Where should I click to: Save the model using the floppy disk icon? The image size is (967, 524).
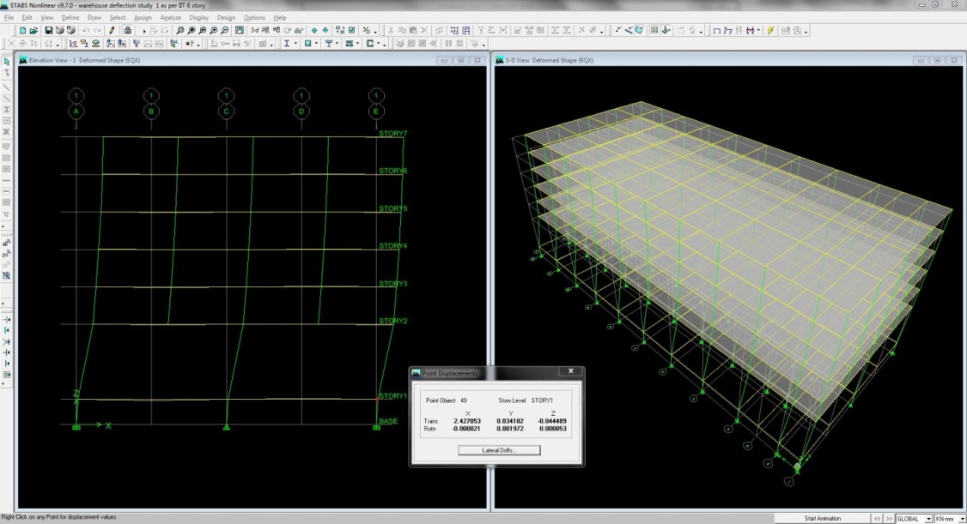[x=49, y=30]
